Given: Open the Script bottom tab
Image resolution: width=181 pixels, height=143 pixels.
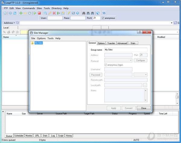Looking at the screenshot, I should click(61, 135).
